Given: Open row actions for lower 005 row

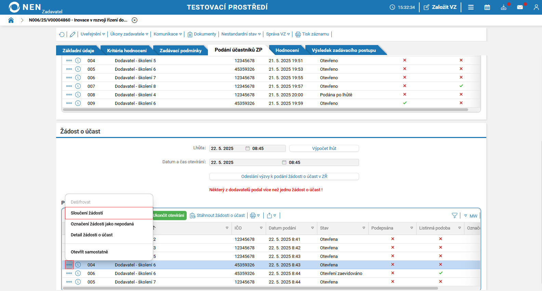Looking at the screenshot, I should click(69, 282).
